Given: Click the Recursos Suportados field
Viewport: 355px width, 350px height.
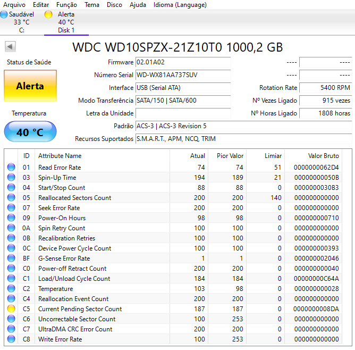Looking at the screenshot, I should (243, 139).
